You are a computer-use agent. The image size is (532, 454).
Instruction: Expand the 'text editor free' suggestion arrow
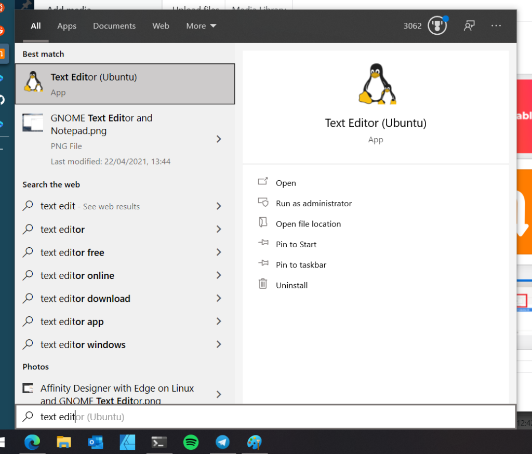pyautogui.click(x=219, y=252)
